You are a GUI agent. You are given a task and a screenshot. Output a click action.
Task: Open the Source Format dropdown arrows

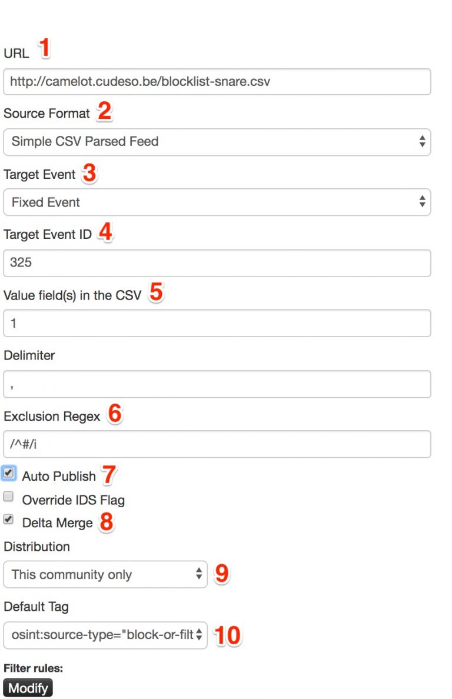[x=423, y=142]
